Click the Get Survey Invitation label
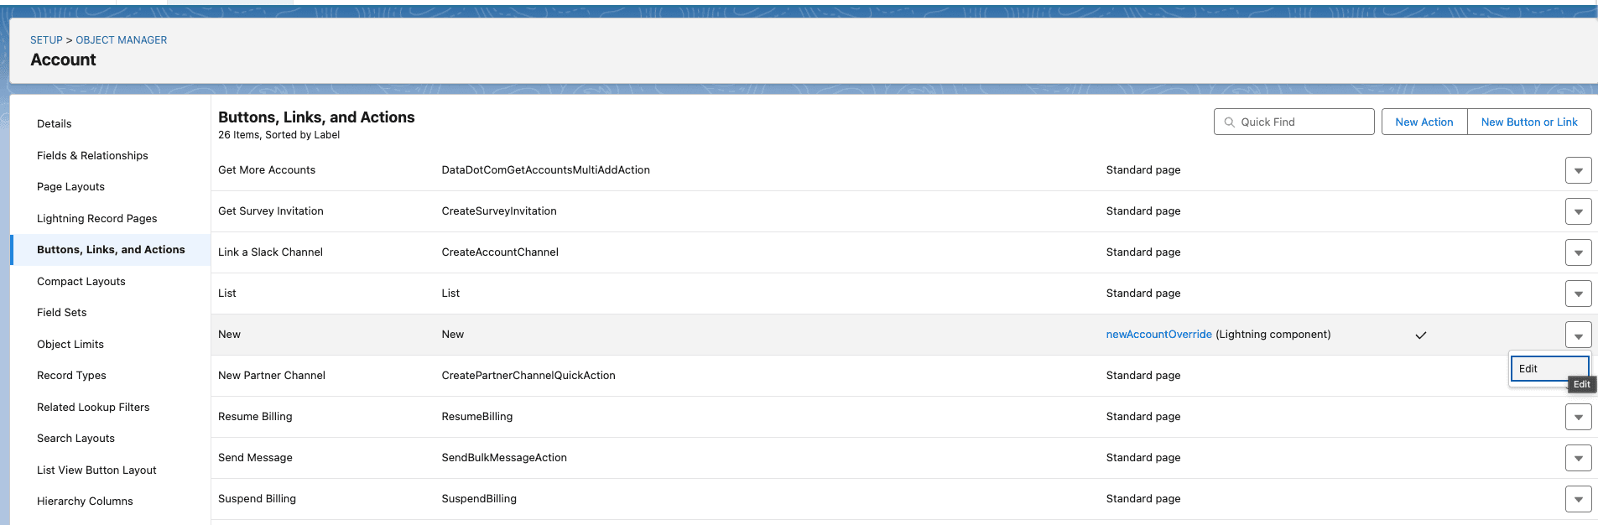This screenshot has width=1598, height=525. (270, 211)
